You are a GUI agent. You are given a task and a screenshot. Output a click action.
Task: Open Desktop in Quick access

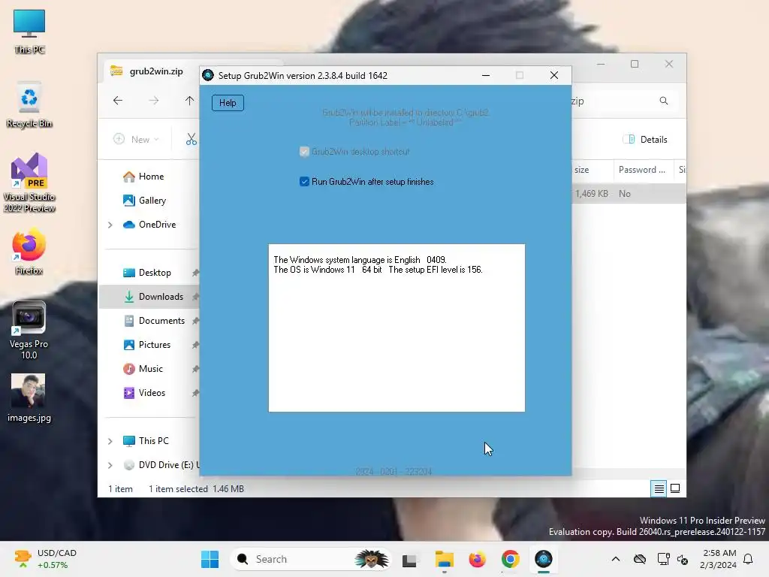pos(146,272)
